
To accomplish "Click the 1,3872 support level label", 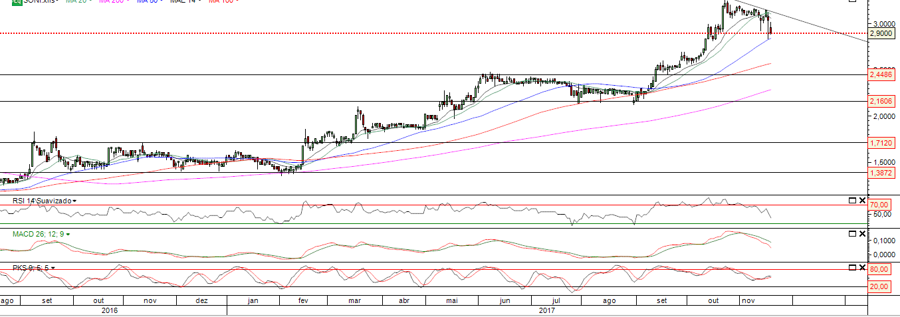I will point(883,172).
